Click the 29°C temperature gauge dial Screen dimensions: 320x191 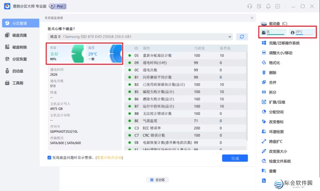(x=116, y=54)
